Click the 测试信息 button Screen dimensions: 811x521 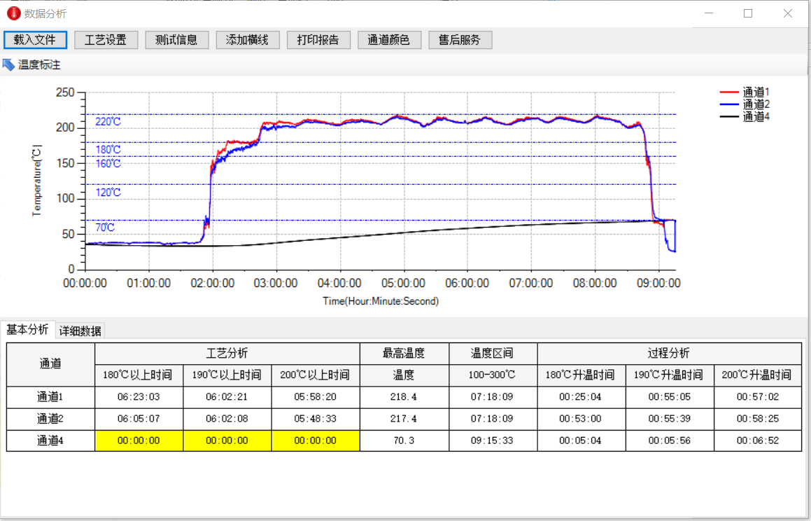[176, 40]
